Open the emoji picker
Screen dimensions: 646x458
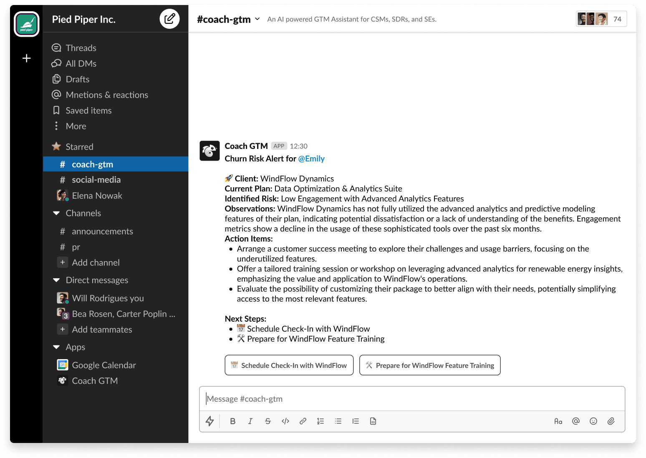click(x=593, y=421)
